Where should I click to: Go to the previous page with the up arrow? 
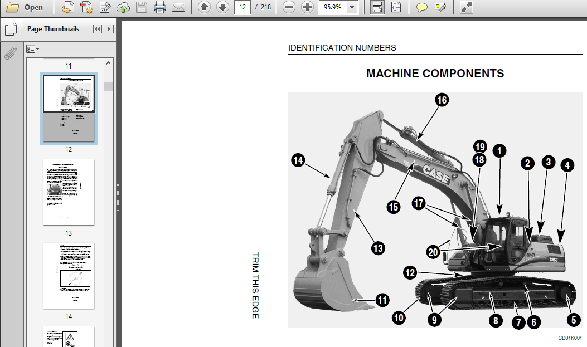click(204, 7)
